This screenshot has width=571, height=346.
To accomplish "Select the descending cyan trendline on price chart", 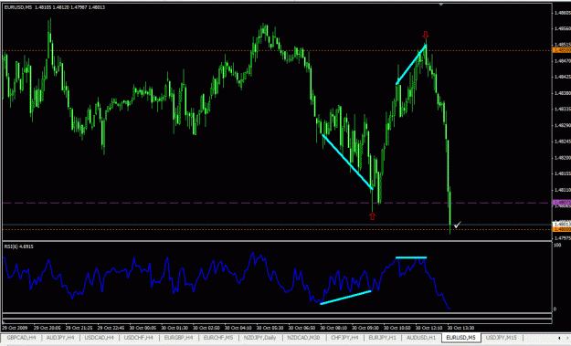I will coord(348,162).
